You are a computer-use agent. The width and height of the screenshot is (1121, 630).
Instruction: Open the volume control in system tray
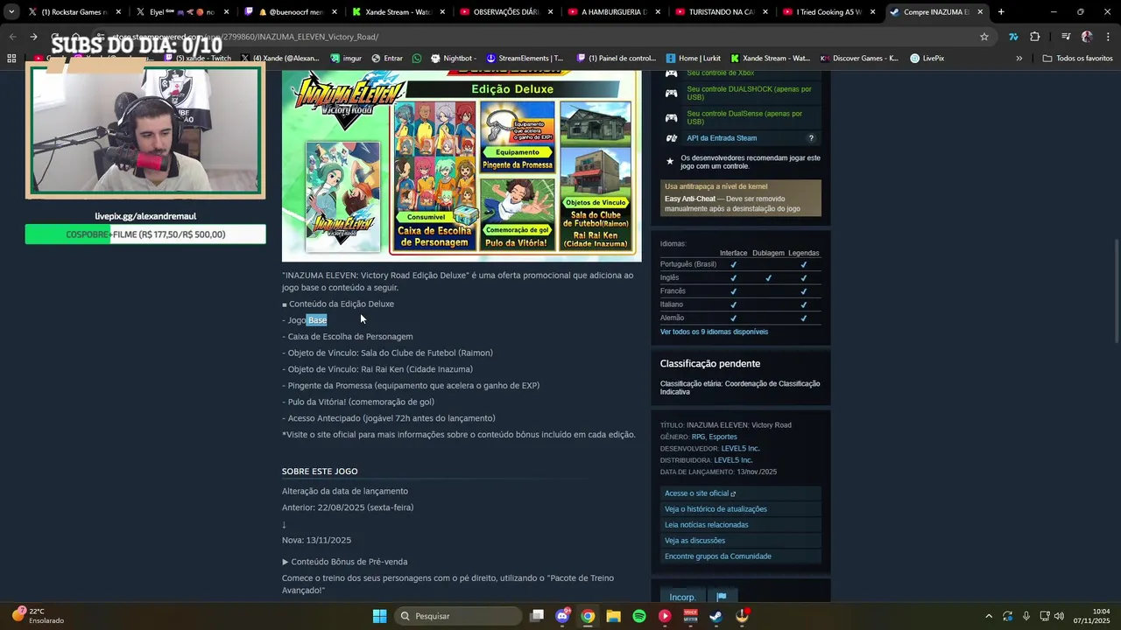(1059, 616)
